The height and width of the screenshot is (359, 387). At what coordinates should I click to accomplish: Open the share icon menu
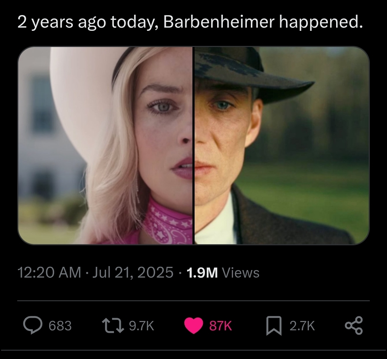click(x=354, y=325)
